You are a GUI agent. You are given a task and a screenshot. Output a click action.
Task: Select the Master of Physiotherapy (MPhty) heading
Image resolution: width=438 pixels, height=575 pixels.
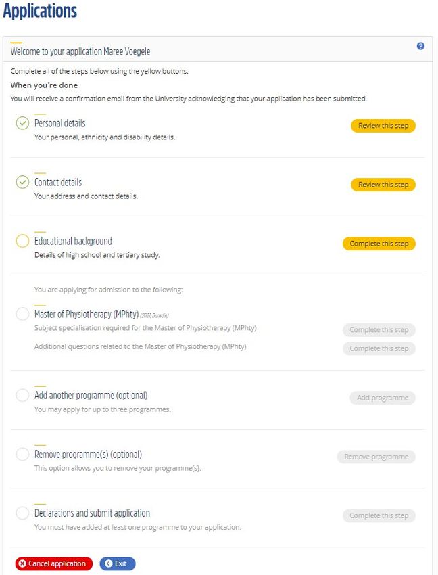pos(87,314)
